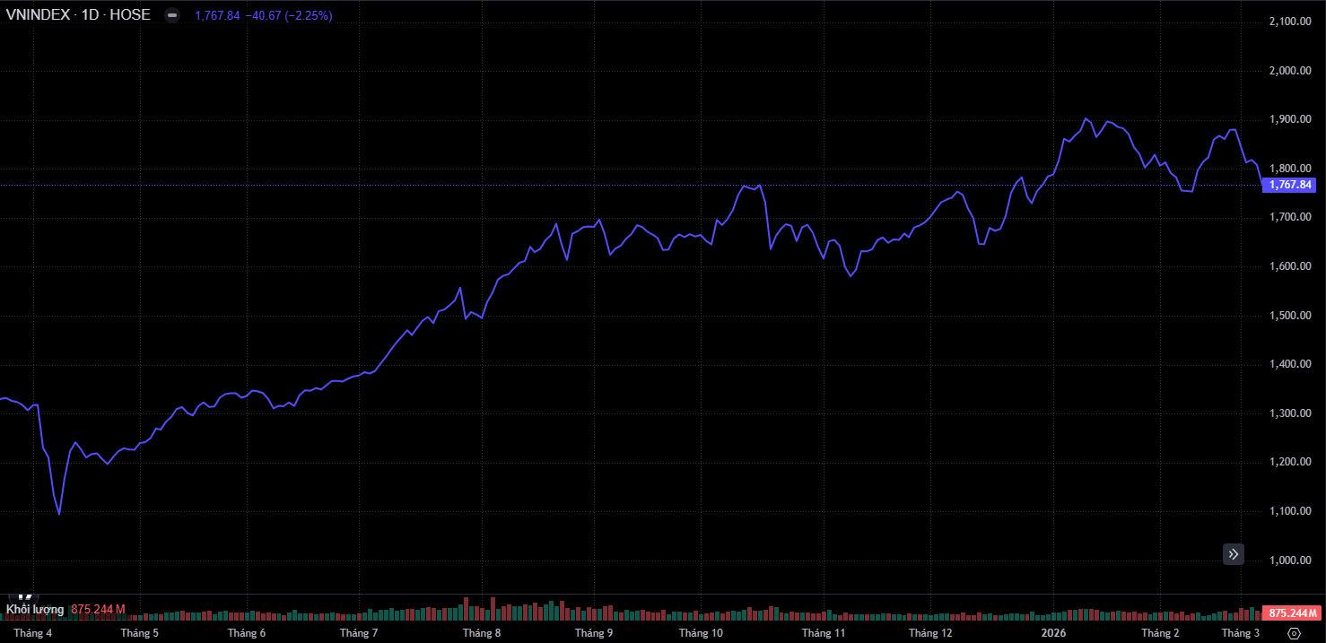
Task: Click the 1,767.84 last price in legend
Action: [x=217, y=15]
